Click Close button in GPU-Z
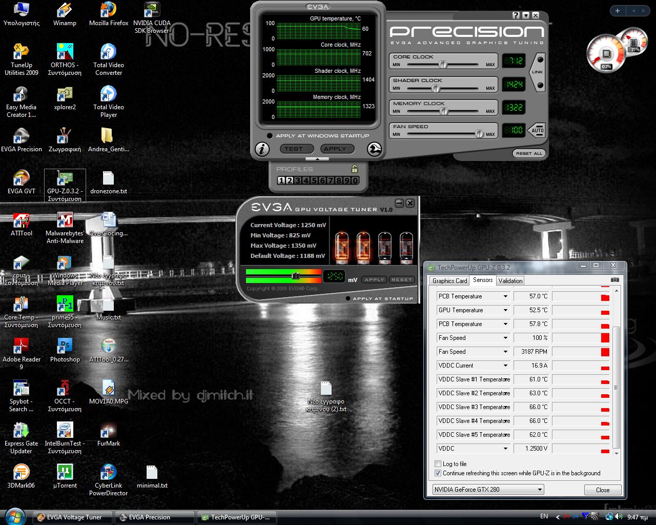Viewport: 656px width, 525px height. click(x=603, y=490)
